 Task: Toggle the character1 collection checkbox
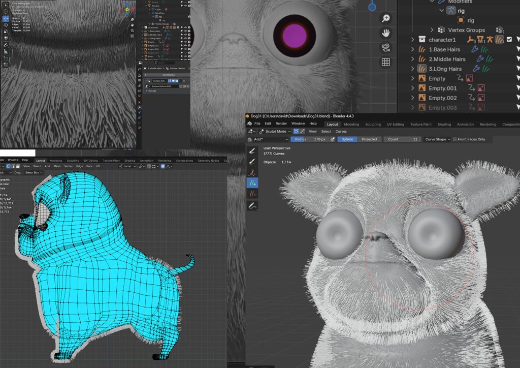coord(509,40)
